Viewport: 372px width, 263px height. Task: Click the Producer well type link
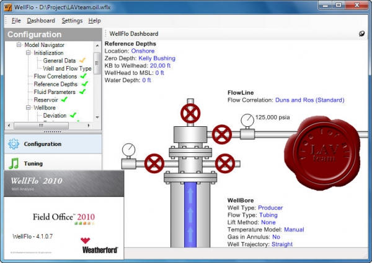tap(270, 208)
